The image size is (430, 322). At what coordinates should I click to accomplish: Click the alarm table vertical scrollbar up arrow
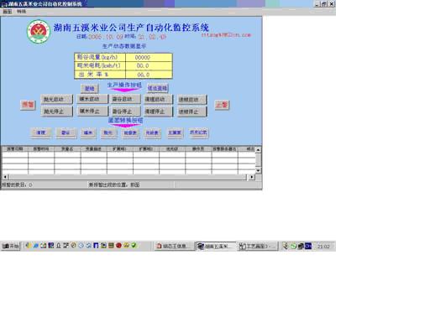(x=258, y=150)
